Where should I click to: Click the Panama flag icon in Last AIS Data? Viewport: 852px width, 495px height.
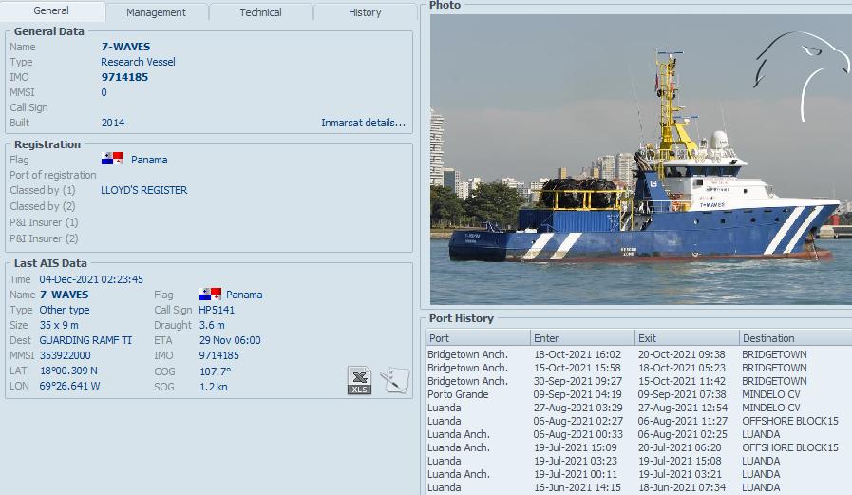point(210,294)
